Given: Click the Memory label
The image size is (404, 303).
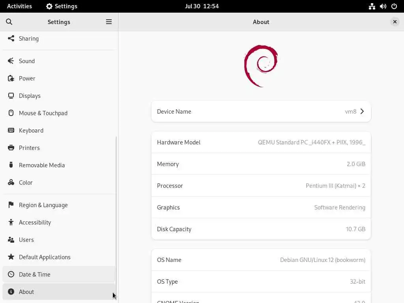Looking at the screenshot, I should [168, 164].
